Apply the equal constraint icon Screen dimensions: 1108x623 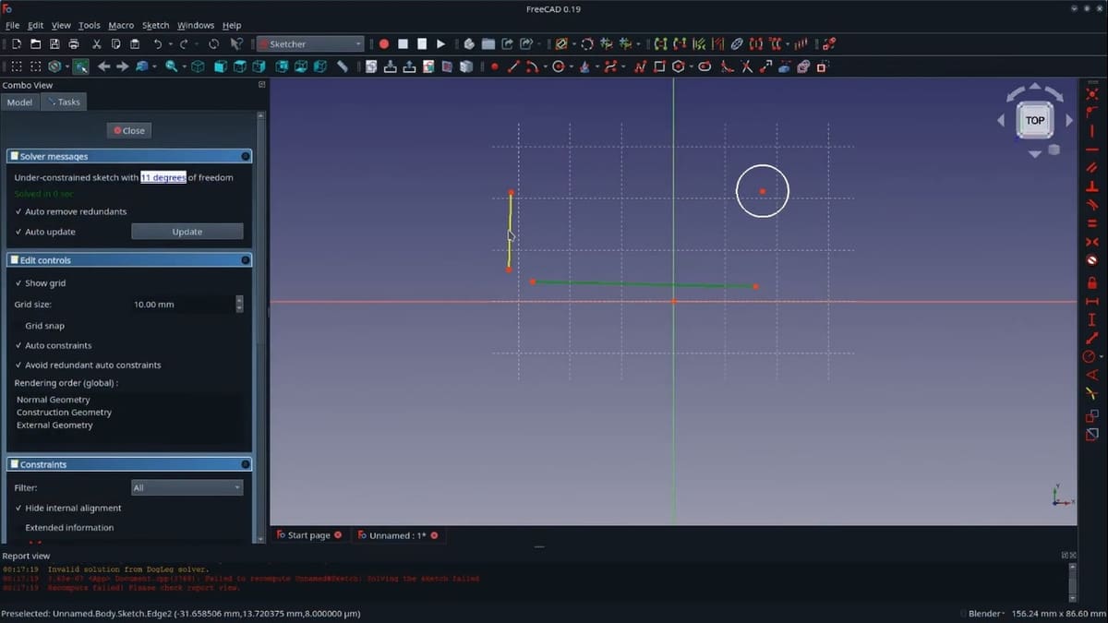coord(1091,223)
